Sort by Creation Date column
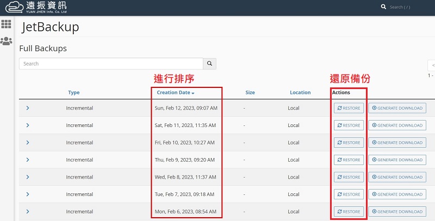This screenshot has width=435, height=221. [176, 92]
